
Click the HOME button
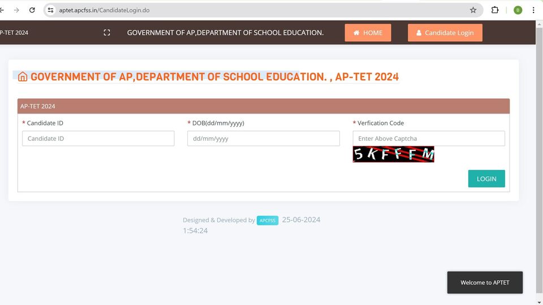[x=368, y=33]
